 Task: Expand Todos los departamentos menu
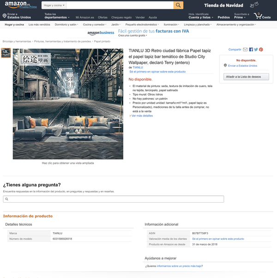(57, 16)
